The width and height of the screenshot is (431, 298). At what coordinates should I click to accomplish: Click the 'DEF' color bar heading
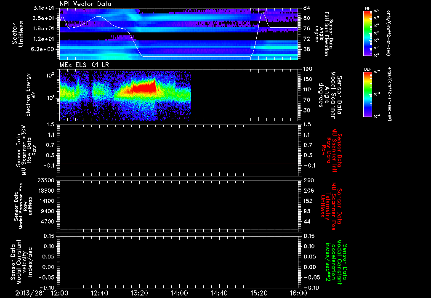[x=368, y=69]
